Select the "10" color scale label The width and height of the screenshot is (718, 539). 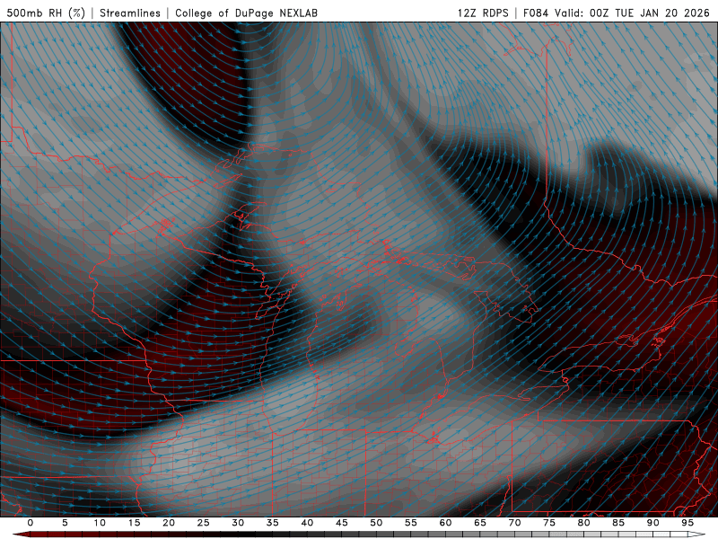tap(100, 523)
